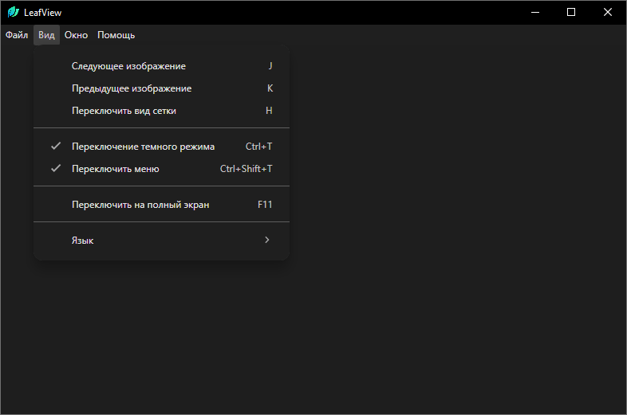Open the Язык language submenu
The height and width of the screenshot is (415, 627).
pos(83,241)
